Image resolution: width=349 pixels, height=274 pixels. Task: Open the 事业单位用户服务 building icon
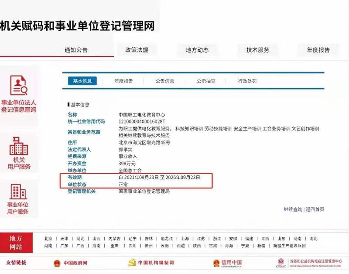(18, 192)
